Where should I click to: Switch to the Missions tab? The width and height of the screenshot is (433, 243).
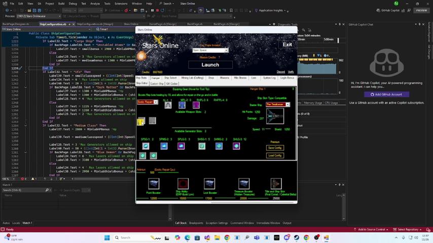tap(224, 78)
